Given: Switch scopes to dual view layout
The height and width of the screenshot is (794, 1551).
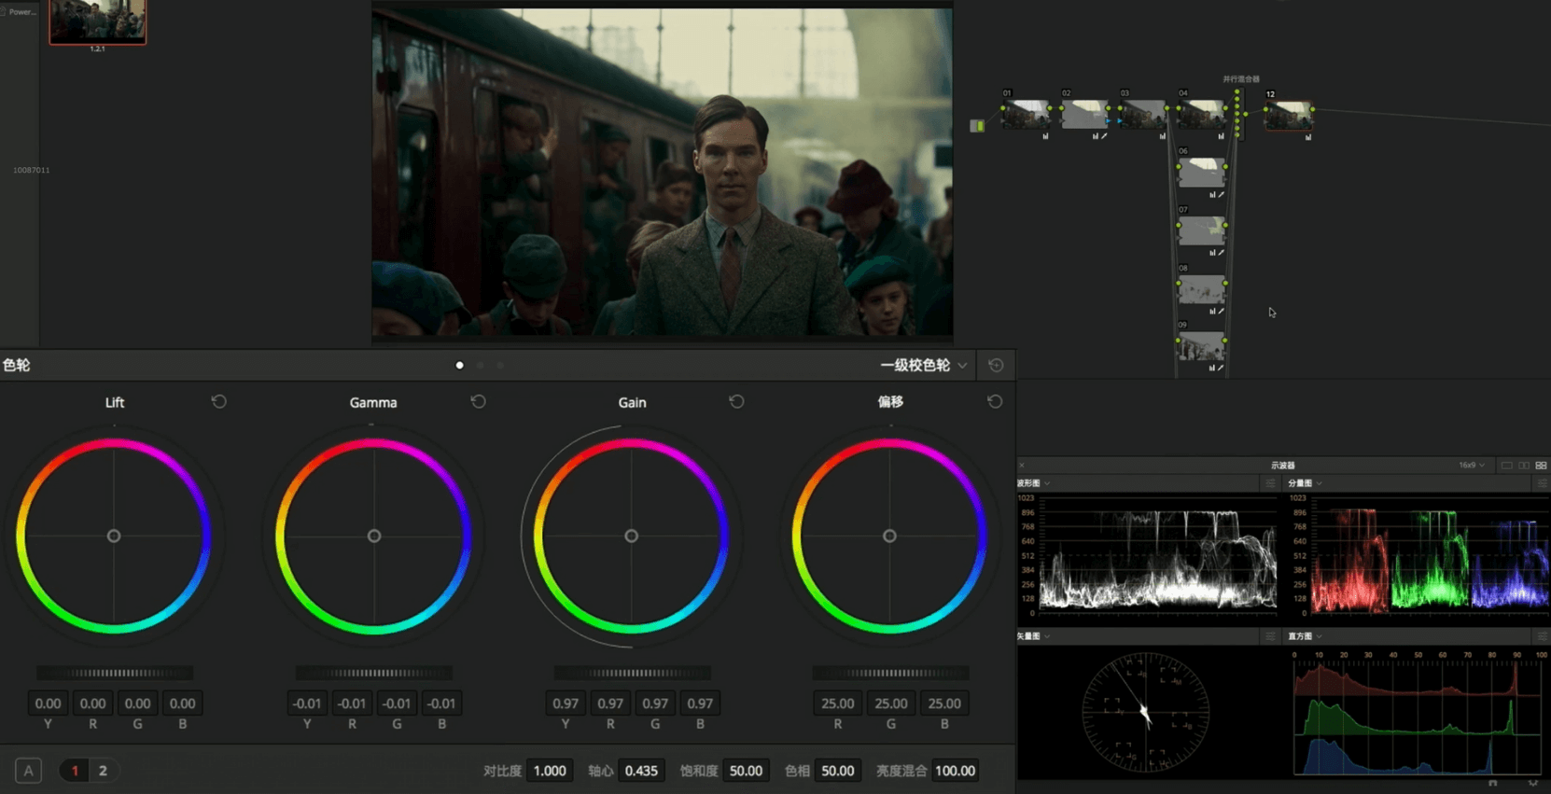Looking at the screenshot, I should pyautogui.click(x=1524, y=465).
